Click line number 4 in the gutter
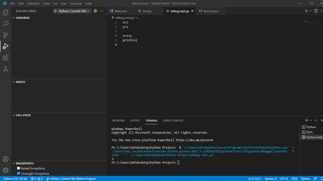 pyautogui.click(x=116, y=36)
